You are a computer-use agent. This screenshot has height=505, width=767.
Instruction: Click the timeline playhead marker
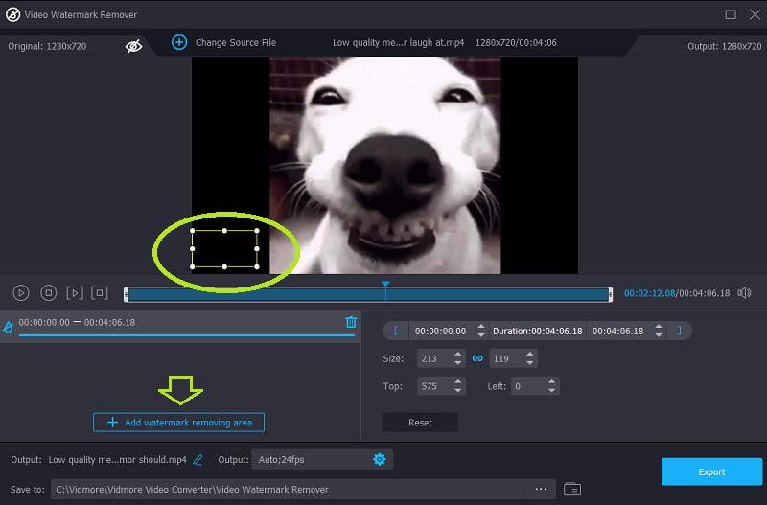click(x=385, y=285)
